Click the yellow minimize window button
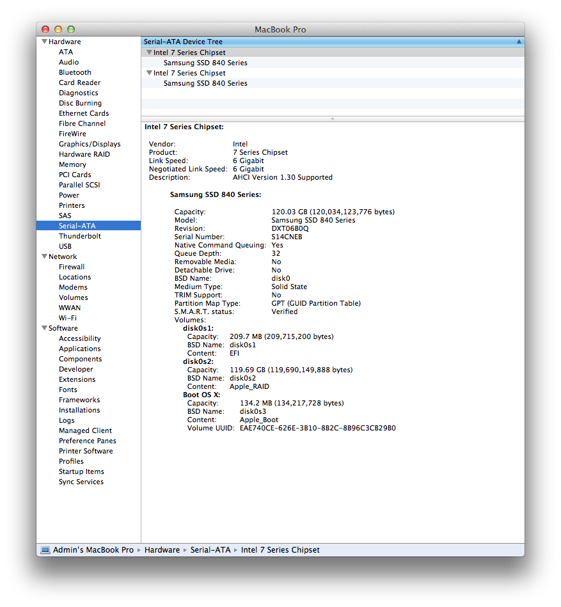 coord(58,29)
